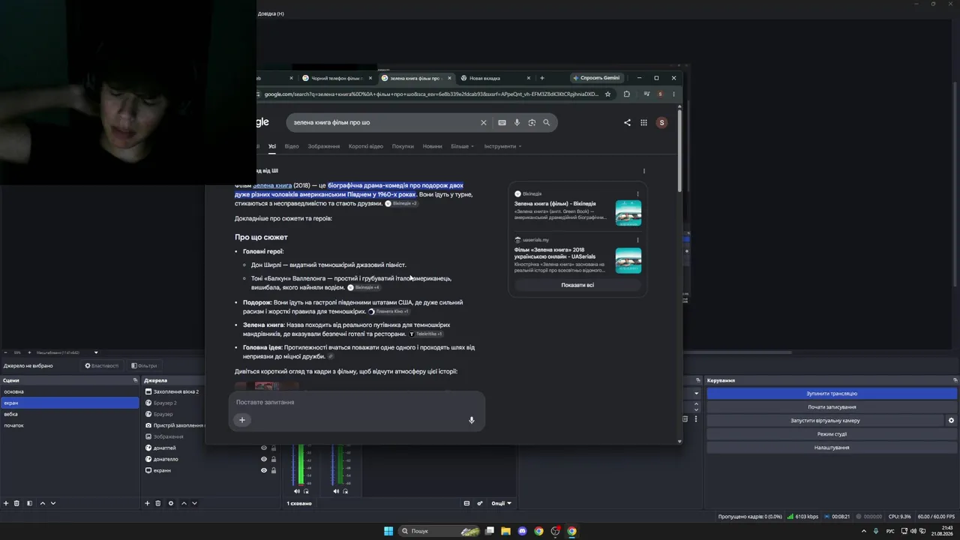This screenshot has width=960, height=540.
Task: Open Опції dropdown in audio mixer
Action: pyautogui.click(x=501, y=503)
